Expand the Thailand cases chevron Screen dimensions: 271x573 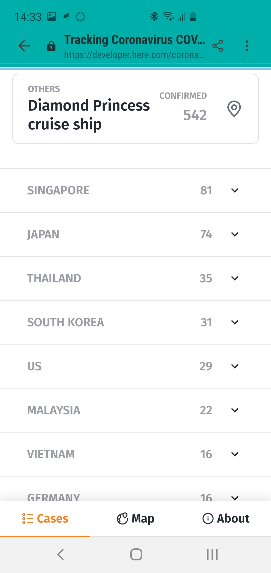[x=235, y=278]
